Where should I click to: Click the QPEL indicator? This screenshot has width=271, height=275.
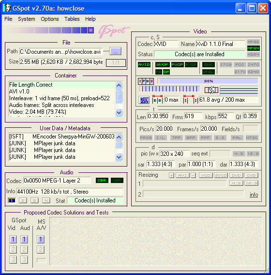click(208, 72)
